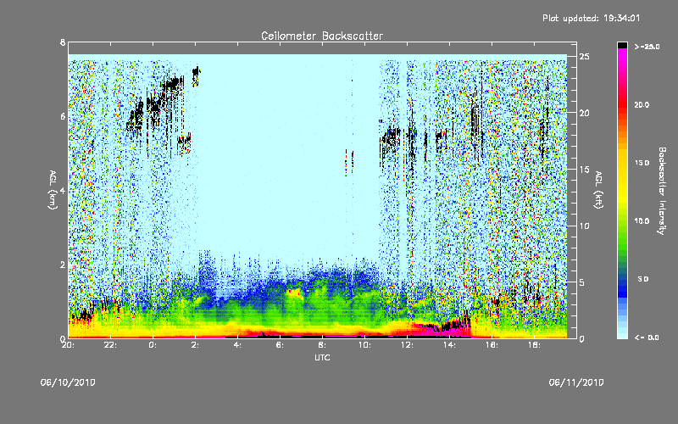This screenshot has width=678, height=424.
Task: Click the '16:' tick on UTC axis
Action: (492, 345)
